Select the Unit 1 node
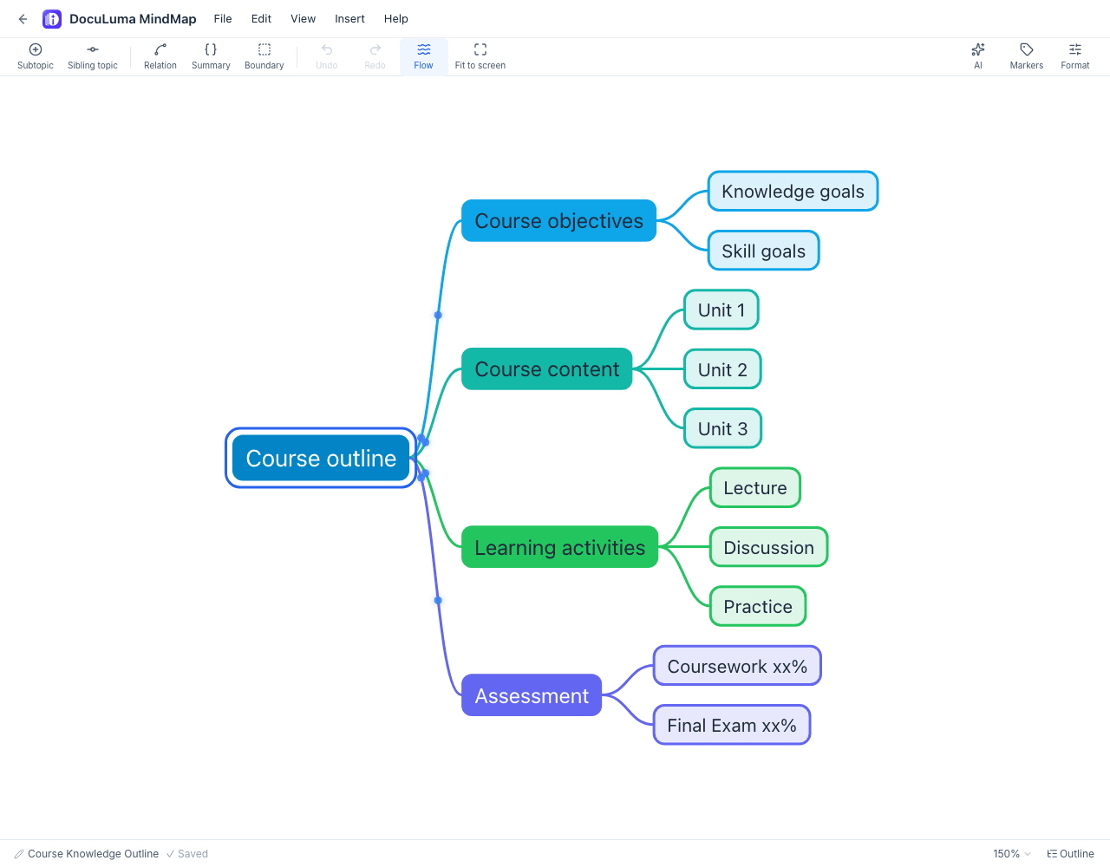This screenshot has width=1110, height=867. coord(721,310)
